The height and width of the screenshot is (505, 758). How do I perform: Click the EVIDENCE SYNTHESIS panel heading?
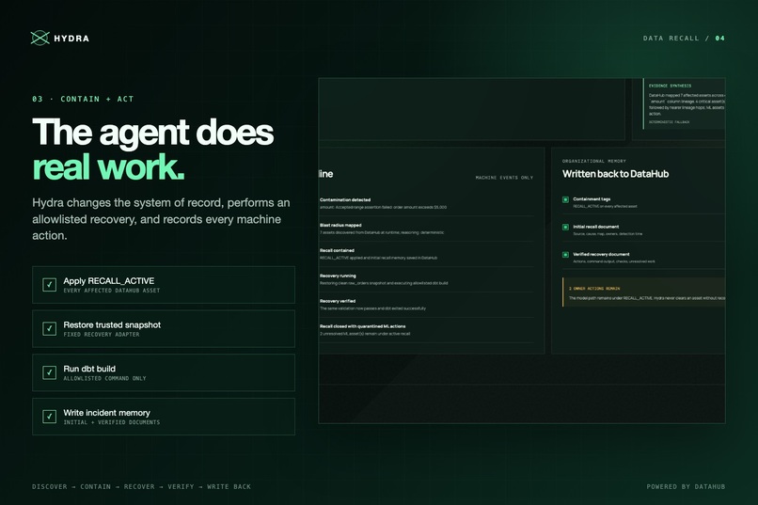pos(670,86)
